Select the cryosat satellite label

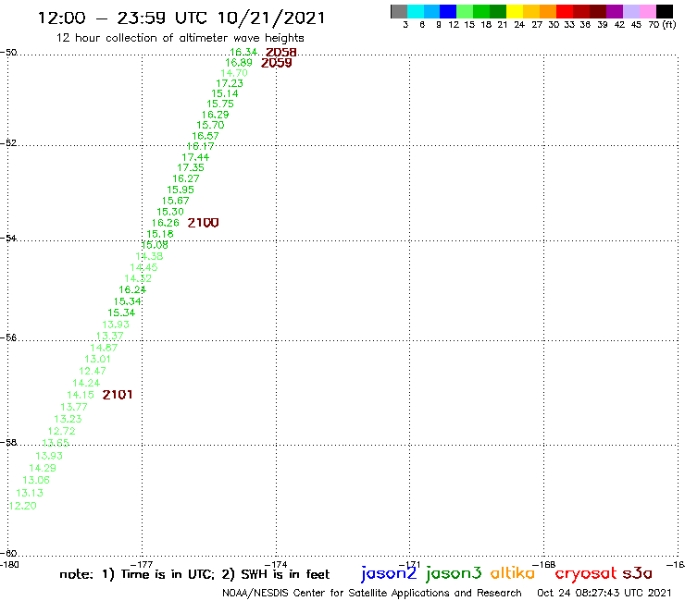[586, 573]
